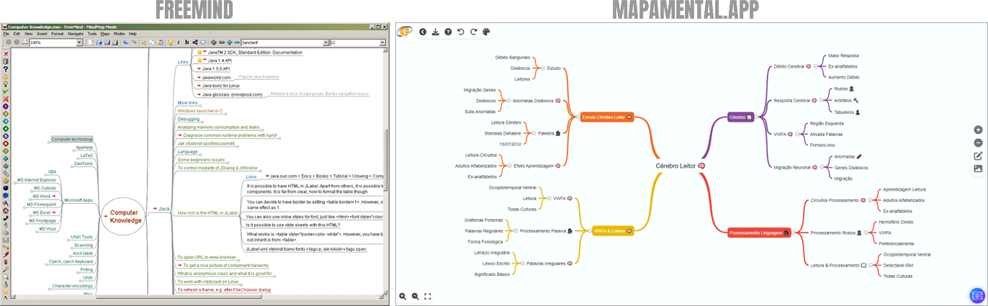Toggle italic formatting in FreeMind
Screen dimensions: 988x306
pyautogui.click(x=178, y=42)
